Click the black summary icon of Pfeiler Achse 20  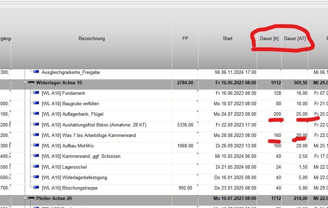[x=31, y=198]
